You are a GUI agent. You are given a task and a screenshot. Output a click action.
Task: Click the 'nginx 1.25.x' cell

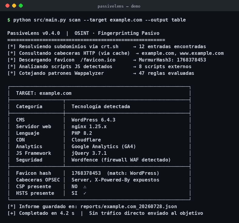(89, 126)
